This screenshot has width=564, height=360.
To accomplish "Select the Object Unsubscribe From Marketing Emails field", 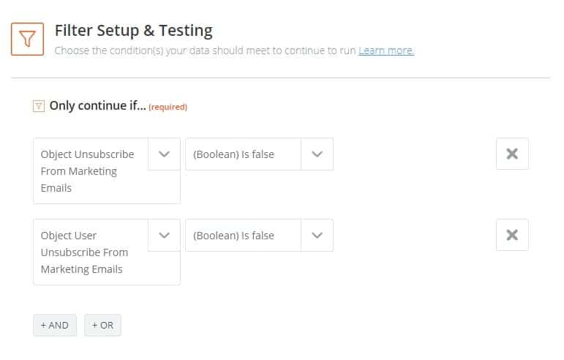I will tap(91, 171).
